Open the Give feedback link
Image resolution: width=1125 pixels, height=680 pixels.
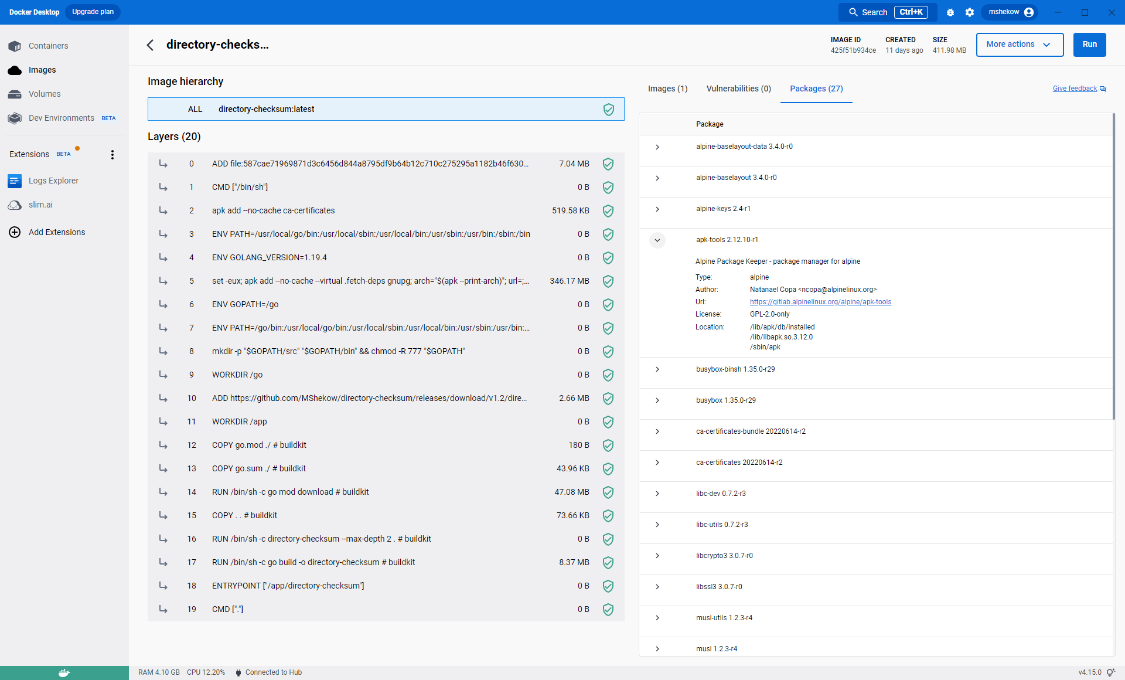pos(1075,89)
